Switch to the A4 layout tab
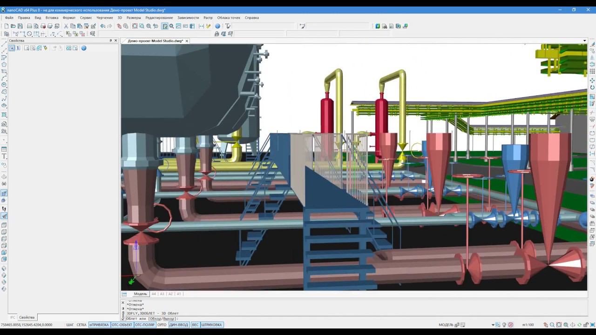 154,294
